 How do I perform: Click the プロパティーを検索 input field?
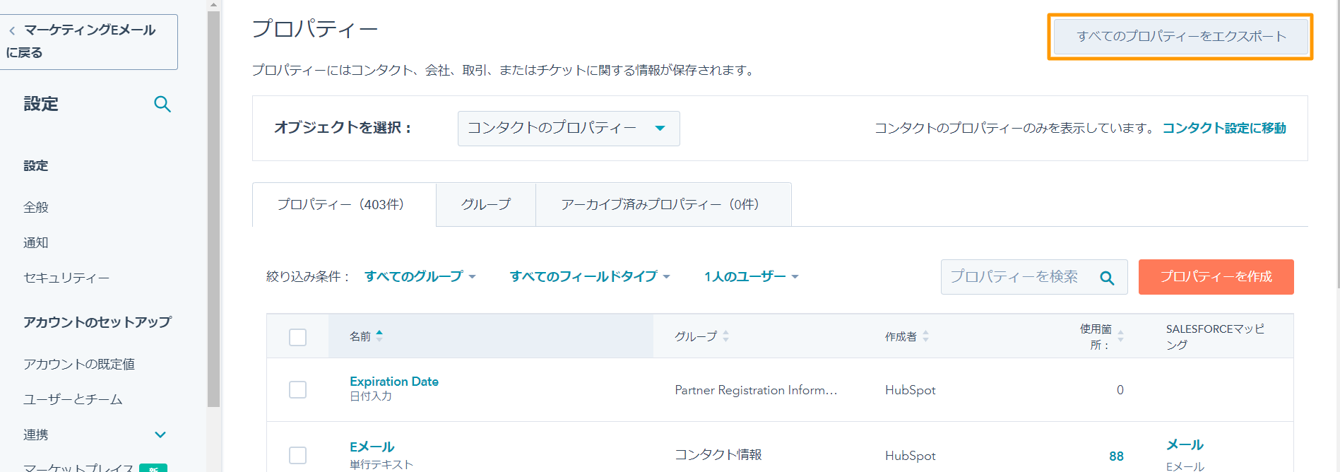[x=1014, y=277]
